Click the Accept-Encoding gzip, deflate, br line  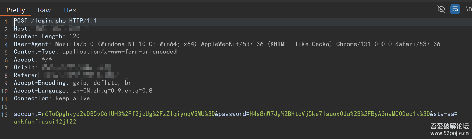pyautogui.click(x=72, y=83)
